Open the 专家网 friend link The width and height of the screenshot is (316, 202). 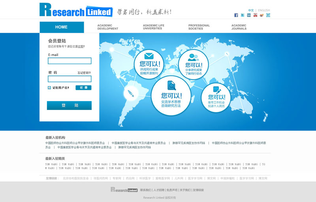click(117, 178)
